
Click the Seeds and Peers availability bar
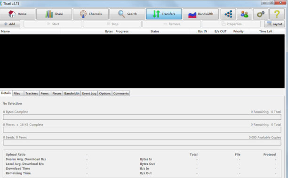pyautogui.click(x=142, y=142)
